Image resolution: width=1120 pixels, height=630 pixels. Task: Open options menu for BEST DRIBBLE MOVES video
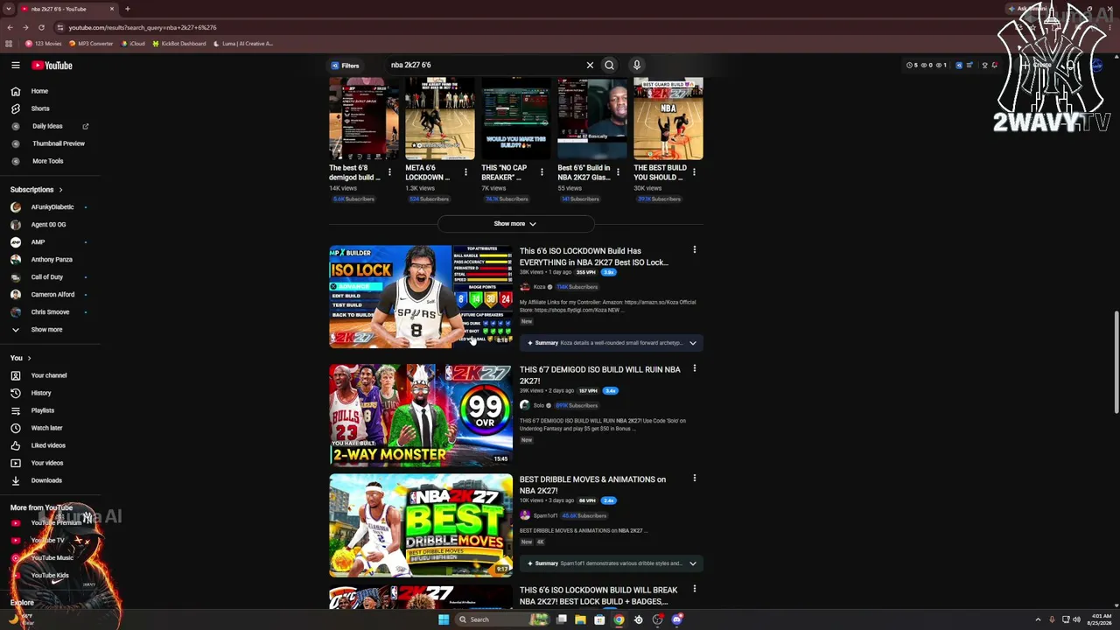[x=695, y=479]
